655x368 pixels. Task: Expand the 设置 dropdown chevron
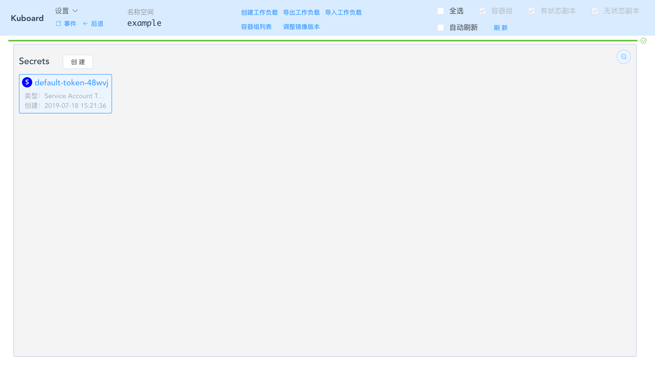[76, 11]
